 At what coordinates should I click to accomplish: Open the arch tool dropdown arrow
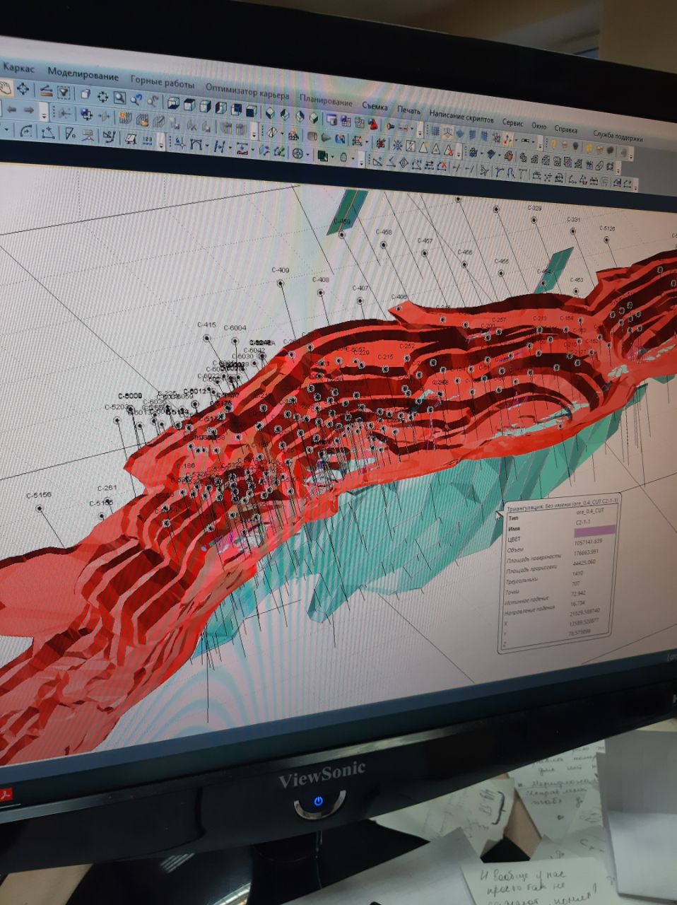click(x=207, y=146)
